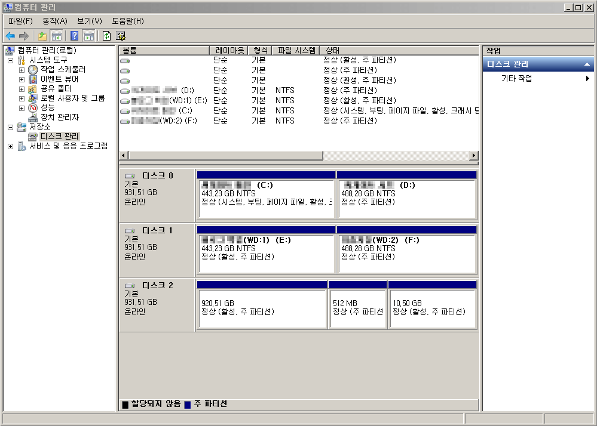Open the 동작(A) menu
Screen dimensions: 597x426
55,21
